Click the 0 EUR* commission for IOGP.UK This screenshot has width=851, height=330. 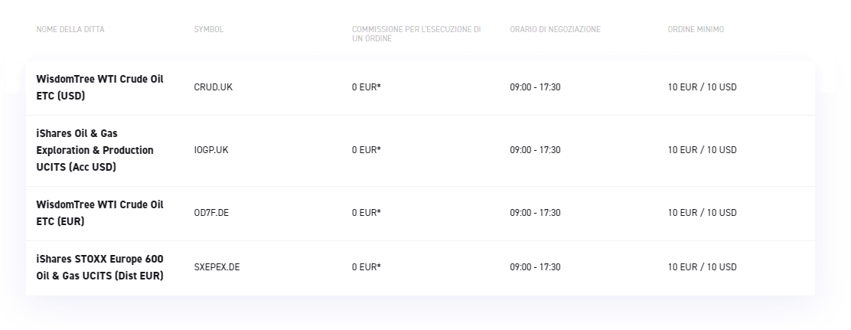[367, 150]
